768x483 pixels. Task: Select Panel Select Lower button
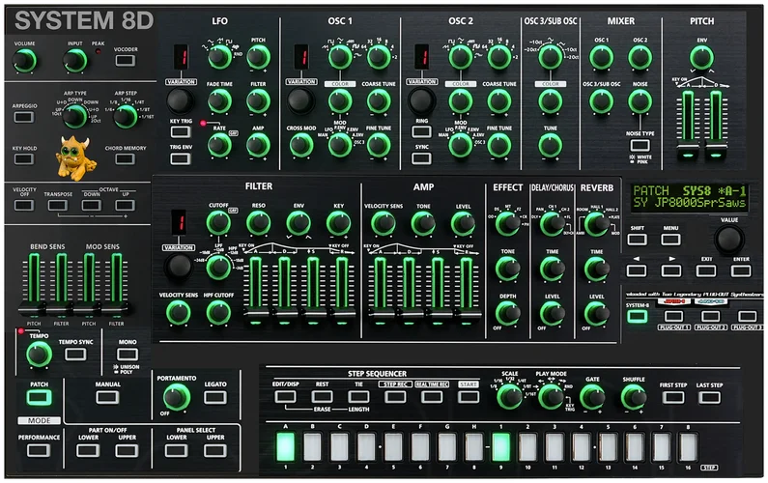pos(177,450)
